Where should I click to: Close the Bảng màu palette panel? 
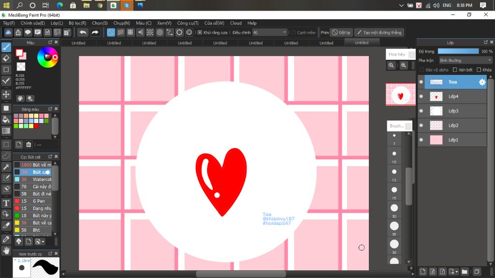click(x=56, y=109)
